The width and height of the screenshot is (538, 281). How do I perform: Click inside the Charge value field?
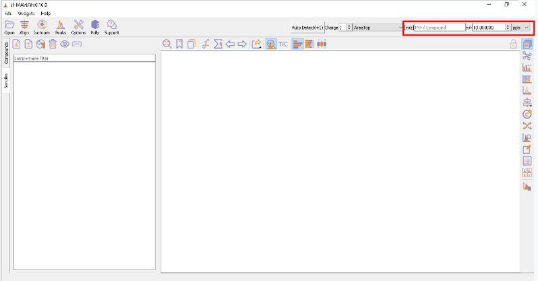(342, 28)
